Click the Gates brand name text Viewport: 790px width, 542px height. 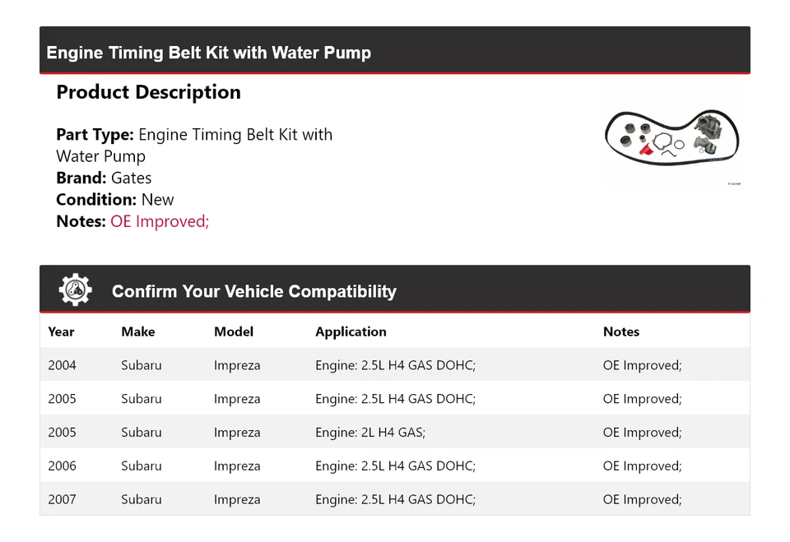(x=132, y=178)
